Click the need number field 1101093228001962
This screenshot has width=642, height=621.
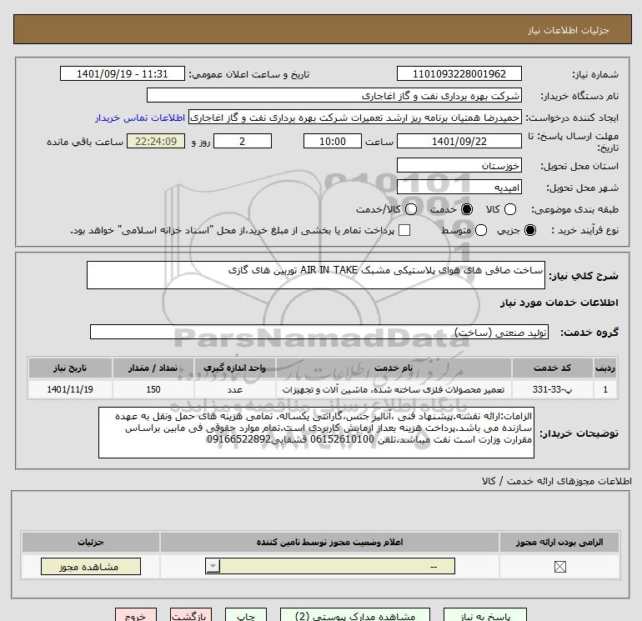coord(459,73)
